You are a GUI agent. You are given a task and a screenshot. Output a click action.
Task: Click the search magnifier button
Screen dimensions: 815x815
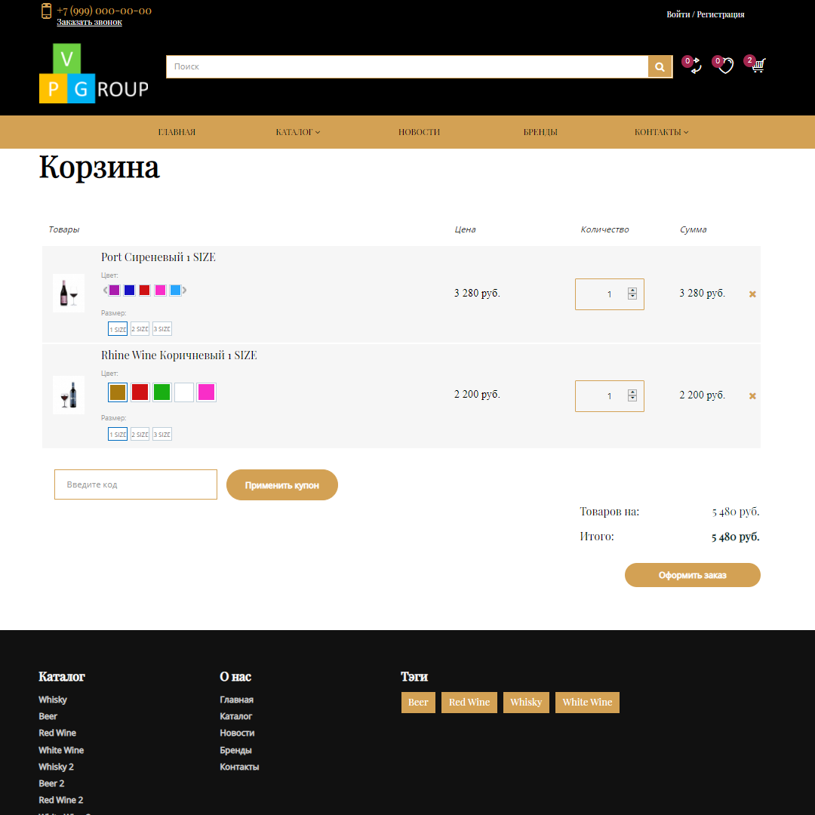[660, 67]
